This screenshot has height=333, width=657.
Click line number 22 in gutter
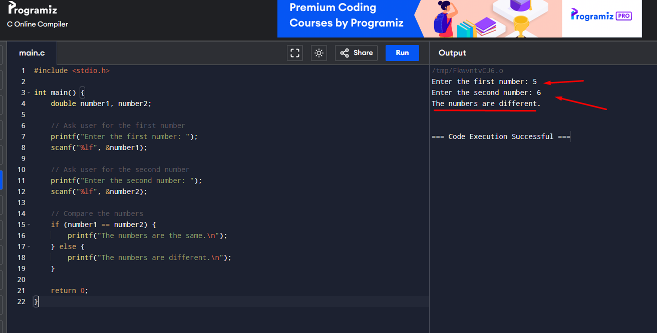pyautogui.click(x=21, y=301)
